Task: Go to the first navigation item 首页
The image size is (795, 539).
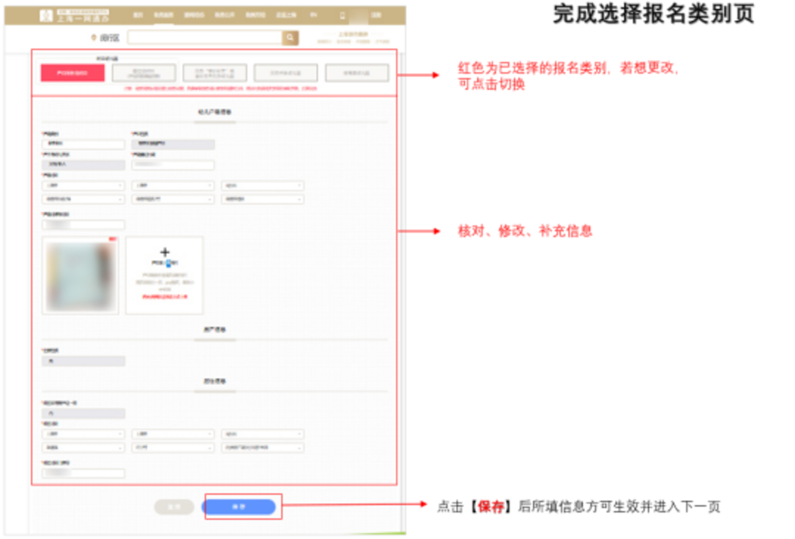Action: tap(137, 15)
